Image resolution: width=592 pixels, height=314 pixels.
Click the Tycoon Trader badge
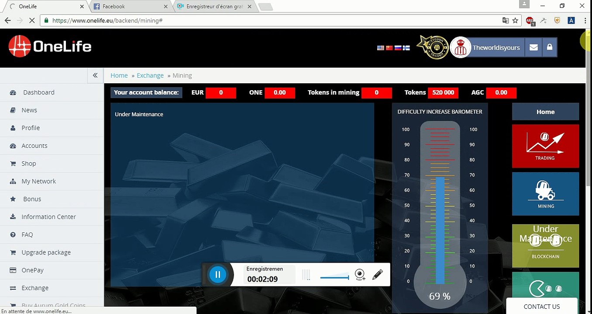[433, 48]
